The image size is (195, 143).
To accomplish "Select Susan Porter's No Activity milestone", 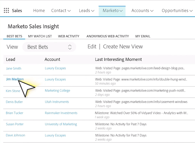I will [121, 124].
